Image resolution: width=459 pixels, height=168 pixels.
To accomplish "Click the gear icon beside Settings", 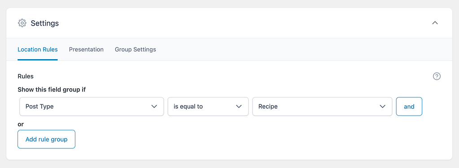I will point(22,23).
